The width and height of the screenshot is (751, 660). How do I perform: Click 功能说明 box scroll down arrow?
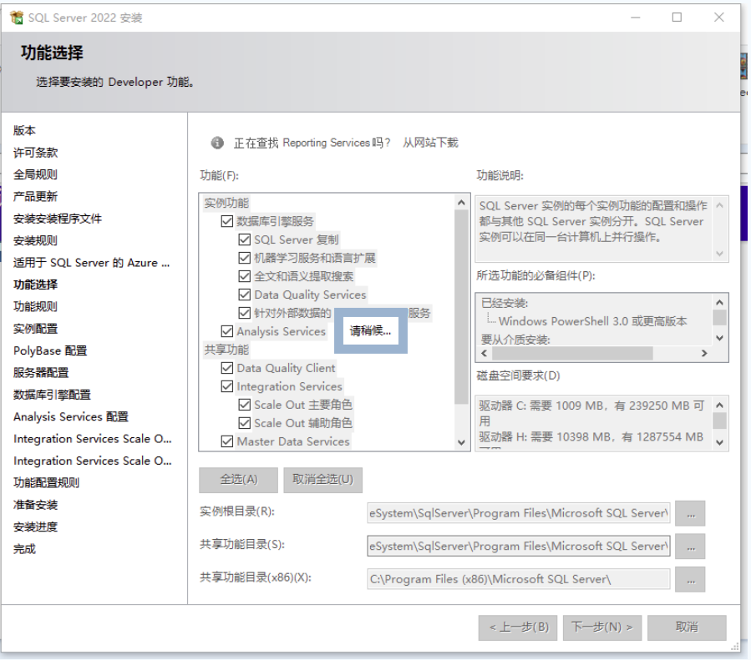click(719, 254)
